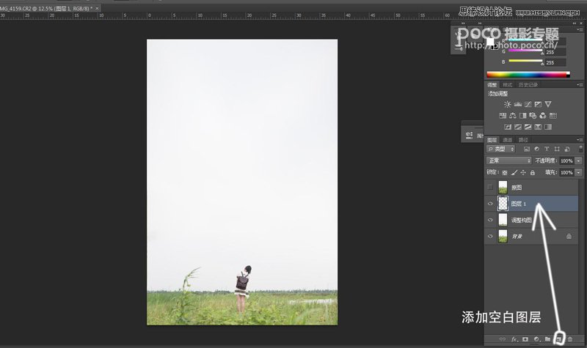The image size is (587, 348).
Task: Switch to the 路径 tab
Action: point(523,140)
